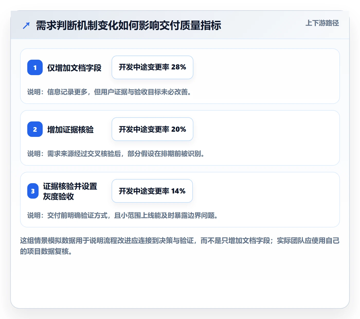Image resolution: width=360 pixels, height=319 pixels.
Task: Click the 开发中途变更率 28% metric box
Action: tap(152, 67)
